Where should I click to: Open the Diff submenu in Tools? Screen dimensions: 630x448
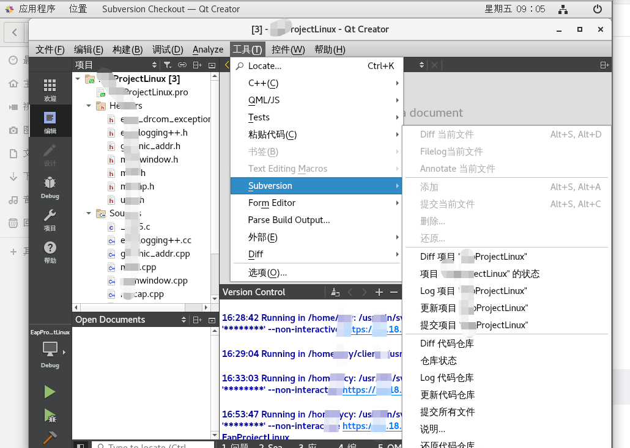tap(316, 254)
